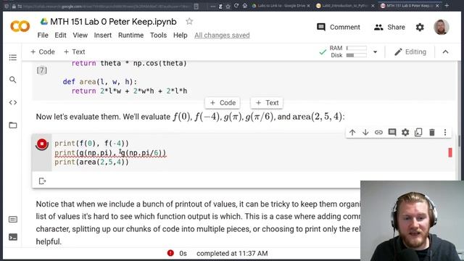Image resolution: width=464 pixels, height=261 pixels.
Task: Open the Insert menu
Action: point(103,36)
